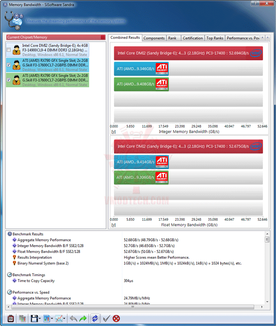Click the horizontal scrollbar left arrow

[8, 307]
